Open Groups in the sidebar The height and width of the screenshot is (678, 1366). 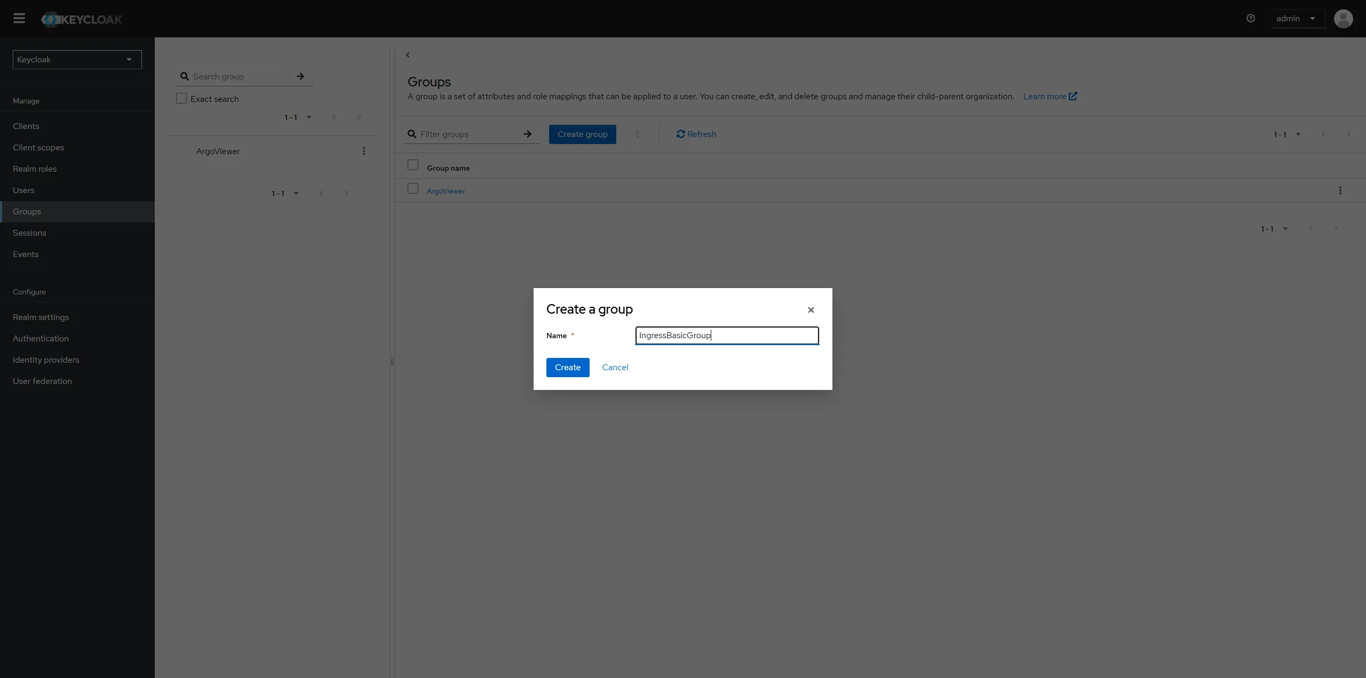tap(77, 212)
